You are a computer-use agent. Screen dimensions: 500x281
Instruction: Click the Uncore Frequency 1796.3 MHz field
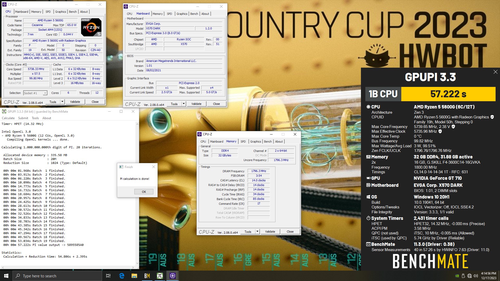(281, 160)
